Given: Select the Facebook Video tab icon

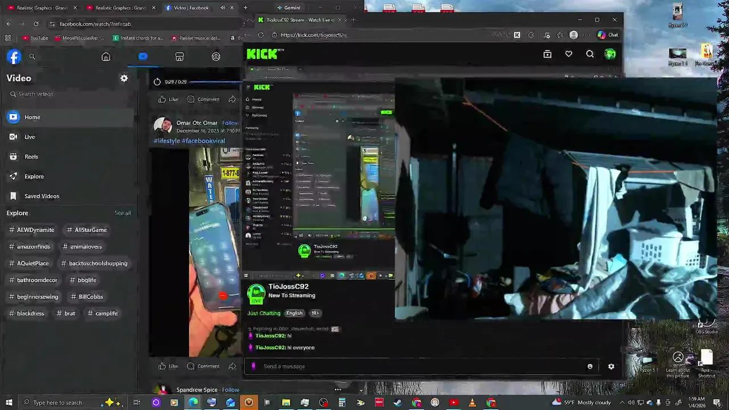Looking at the screenshot, I should [142, 56].
